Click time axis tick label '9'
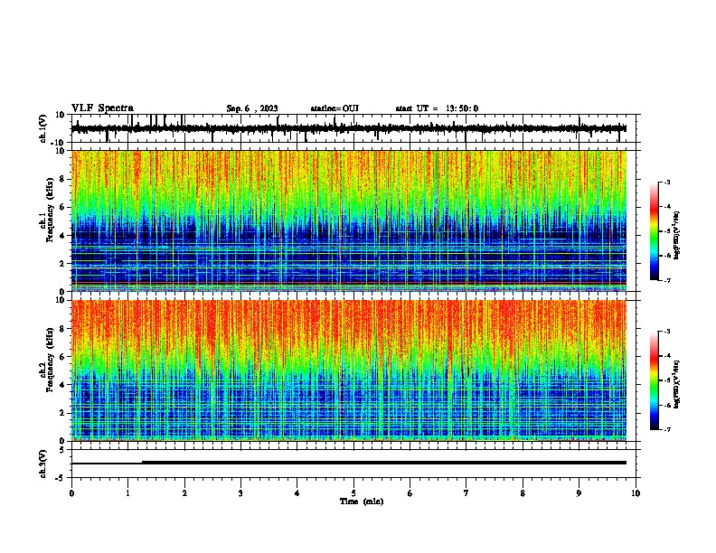 tap(579, 493)
